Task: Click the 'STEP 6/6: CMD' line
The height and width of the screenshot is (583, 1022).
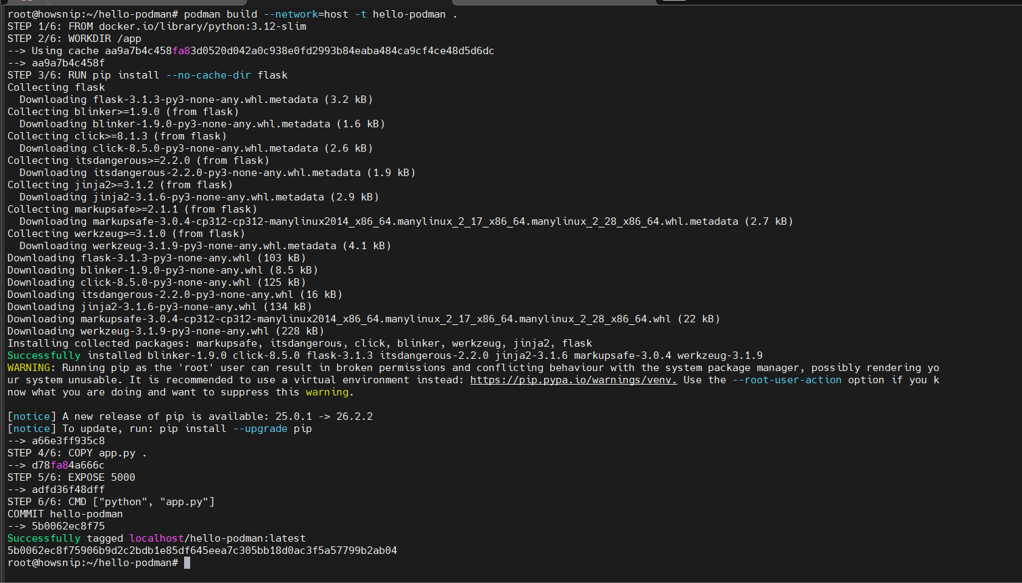Action: [111, 502]
